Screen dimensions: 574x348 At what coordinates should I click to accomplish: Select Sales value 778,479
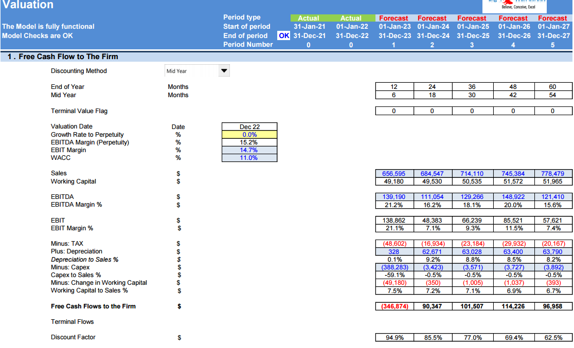click(x=553, y=173)
